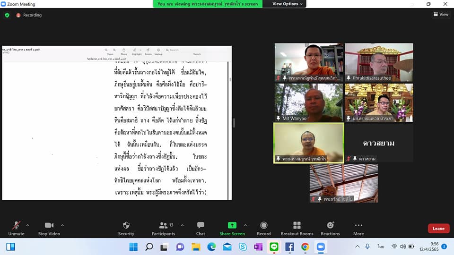Image resolution: width=454 pixels, height=255 pixels.
Task: Expand share options arrow beside Share Screen
Action: [x=245, y=225]
